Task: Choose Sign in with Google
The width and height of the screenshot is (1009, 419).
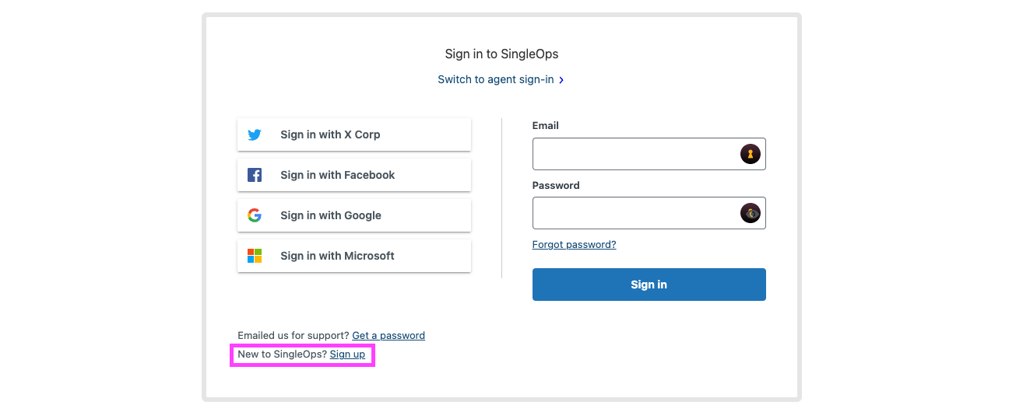Action: click(354, 215)
